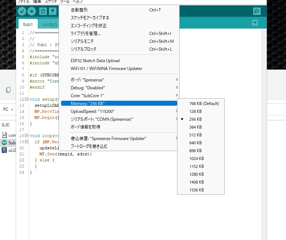Click the Verify checkmark toolbar button
This screenshot has width=286, height=240.
tap(22, 11)
